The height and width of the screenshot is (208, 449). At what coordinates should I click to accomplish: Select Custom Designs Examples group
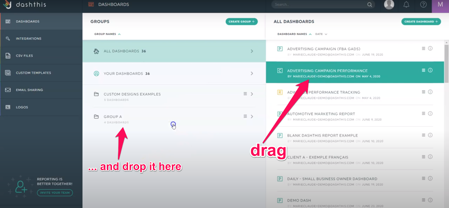click(x=174, y=96)
